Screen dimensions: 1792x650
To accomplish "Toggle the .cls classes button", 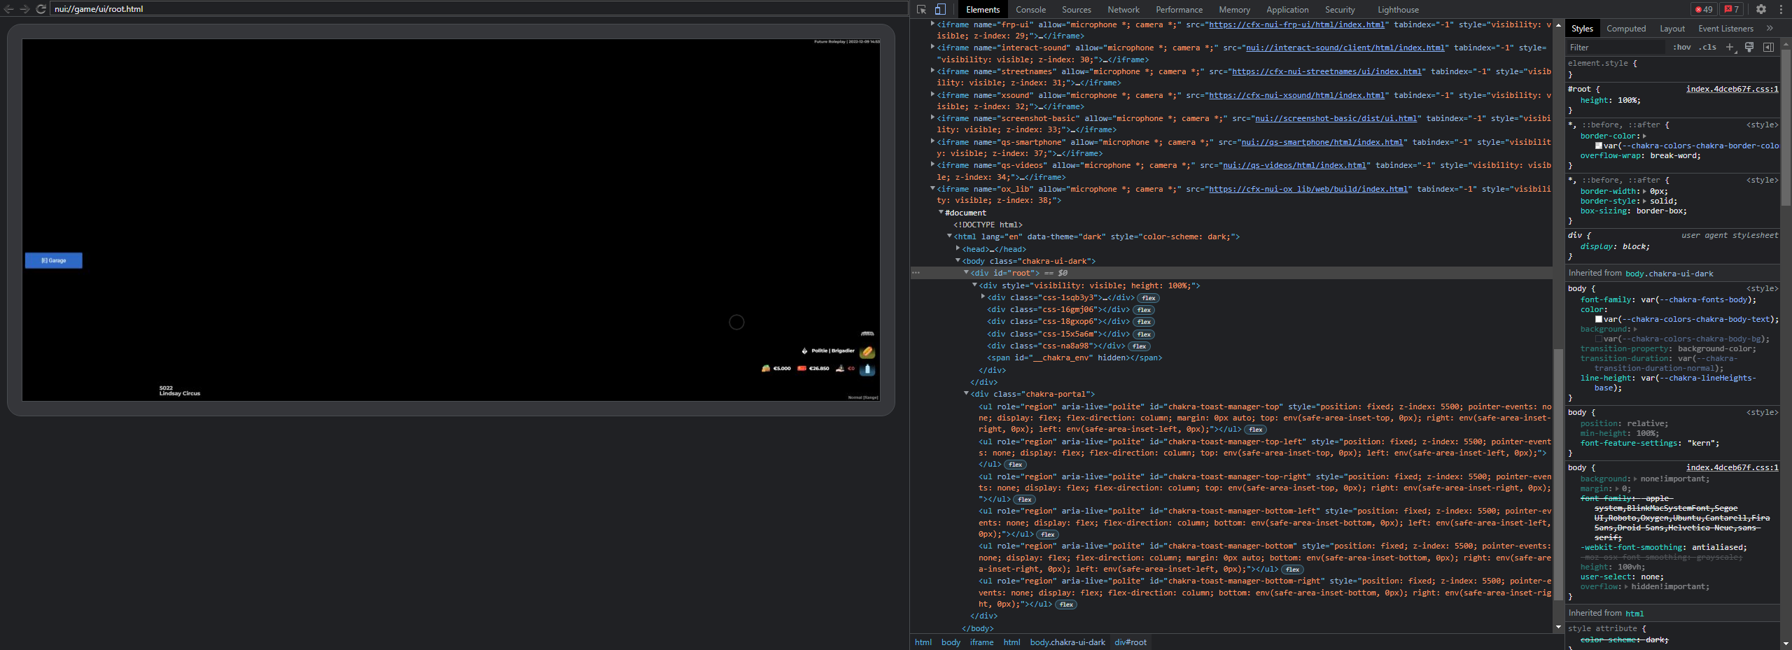I will tap(1708, 48).
